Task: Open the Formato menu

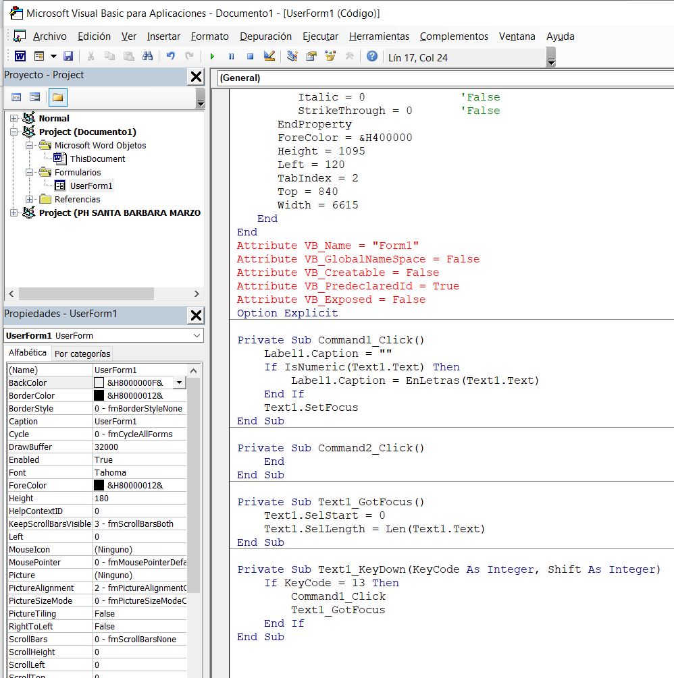Action: click(x=210, y=36)
